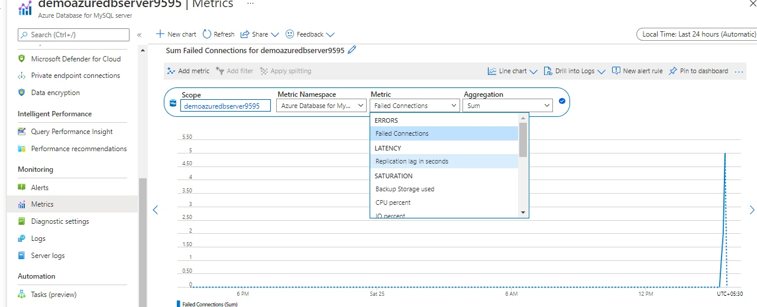Expand the Drill into Logs chevron
The height and width of the screenshot is (307, 757).
[x=601, y=71]
